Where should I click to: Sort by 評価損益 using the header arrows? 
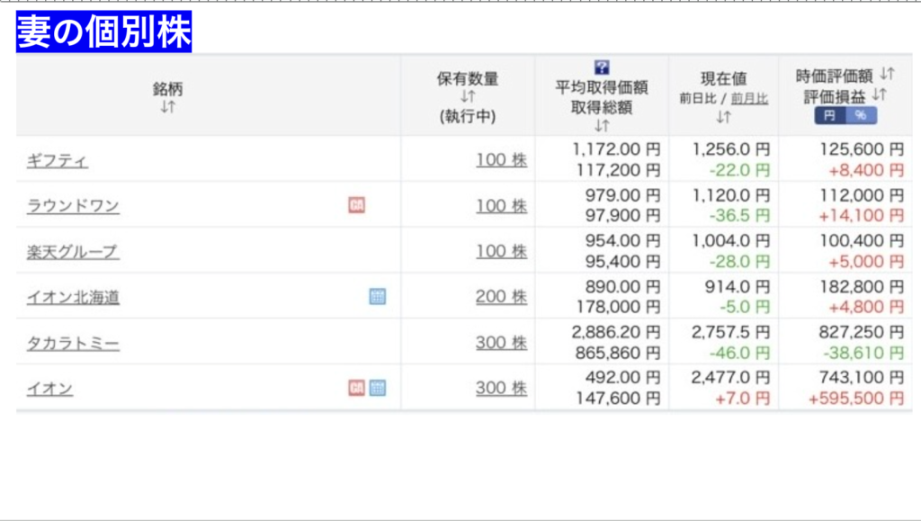[x=879, y=94]
